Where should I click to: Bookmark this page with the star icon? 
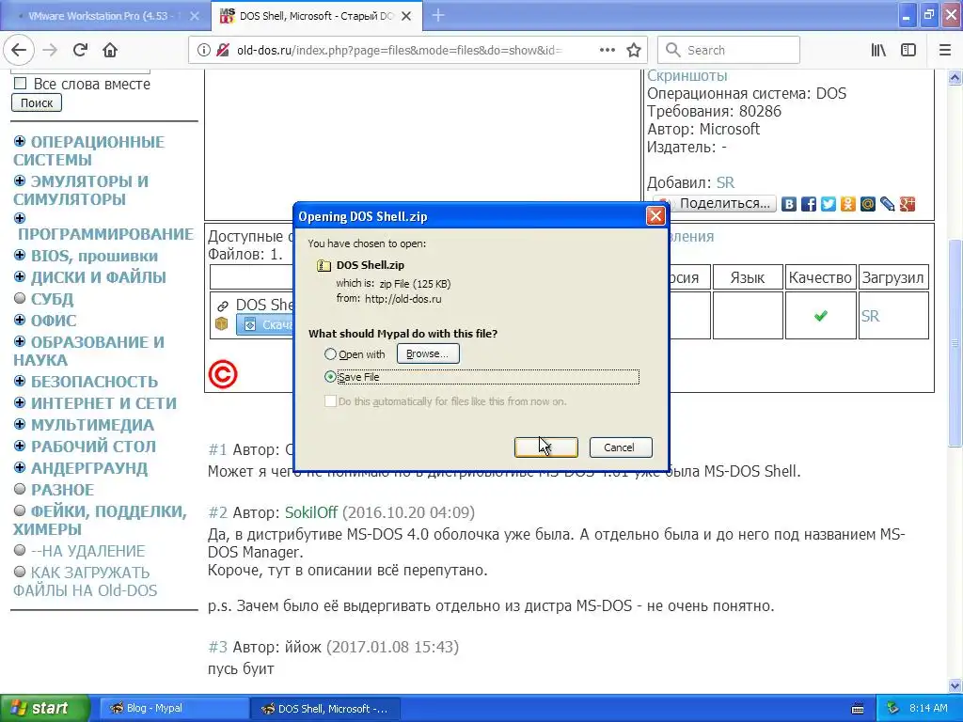click(634, 51)
